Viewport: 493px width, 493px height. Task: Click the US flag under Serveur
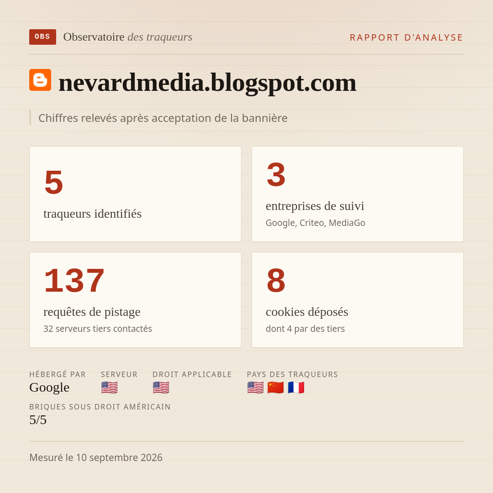[x=110, y=388]
